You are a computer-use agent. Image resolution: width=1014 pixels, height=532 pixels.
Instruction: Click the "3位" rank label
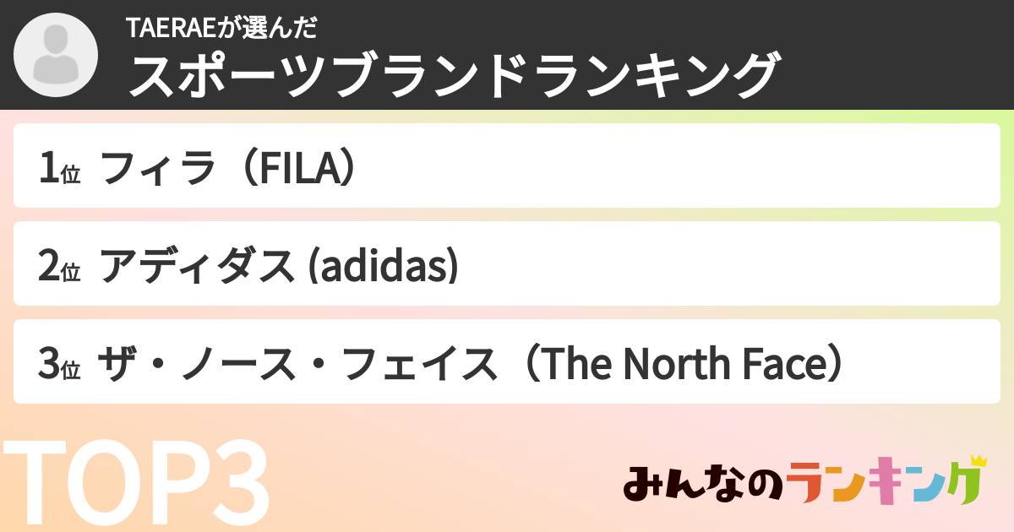click(x=59, y=366)
